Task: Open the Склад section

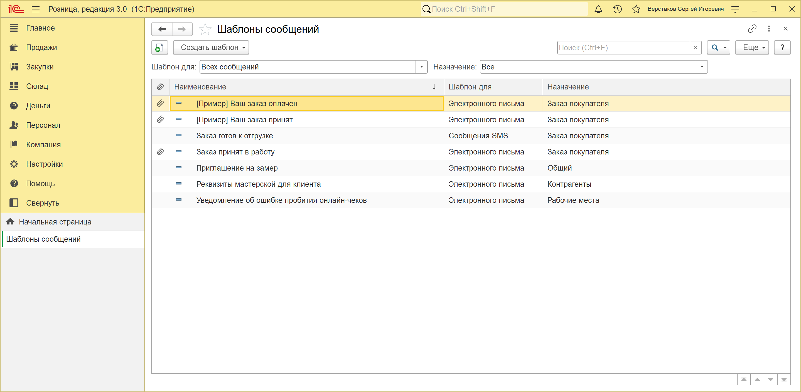Action: tap(73, 86)
